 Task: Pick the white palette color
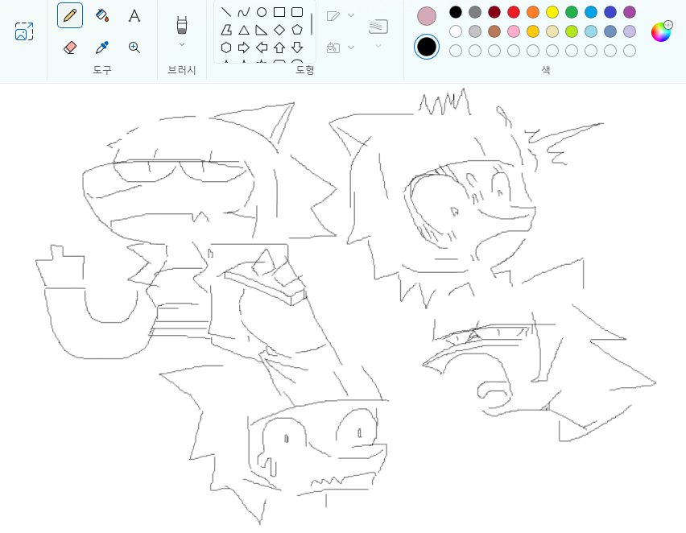pos(456,31)
